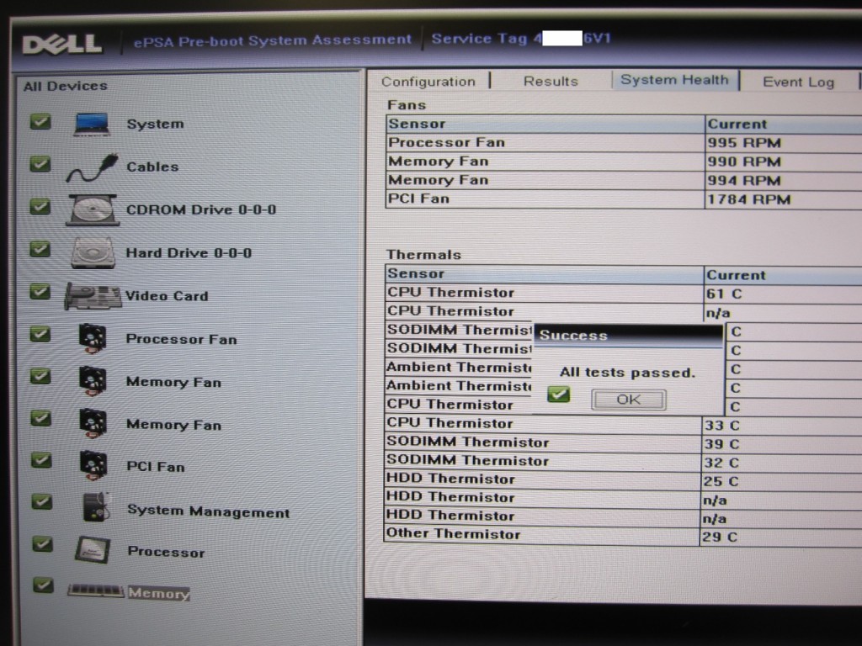Click the Success dialog title bar
Viewport: 862px width, 646px height.
pos(628,335)
